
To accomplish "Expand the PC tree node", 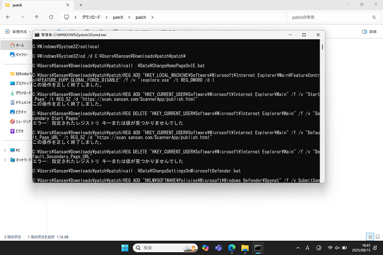I will click(x=5, y=150).
